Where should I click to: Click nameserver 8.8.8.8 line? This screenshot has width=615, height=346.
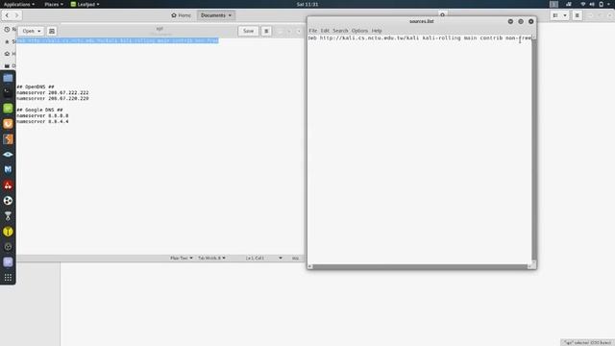click(42, 115)
